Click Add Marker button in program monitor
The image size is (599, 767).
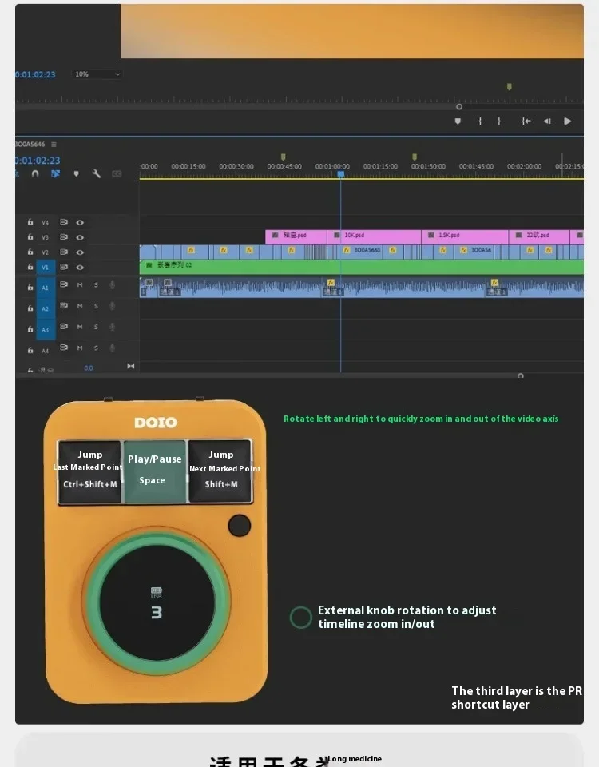pos(458,121)
